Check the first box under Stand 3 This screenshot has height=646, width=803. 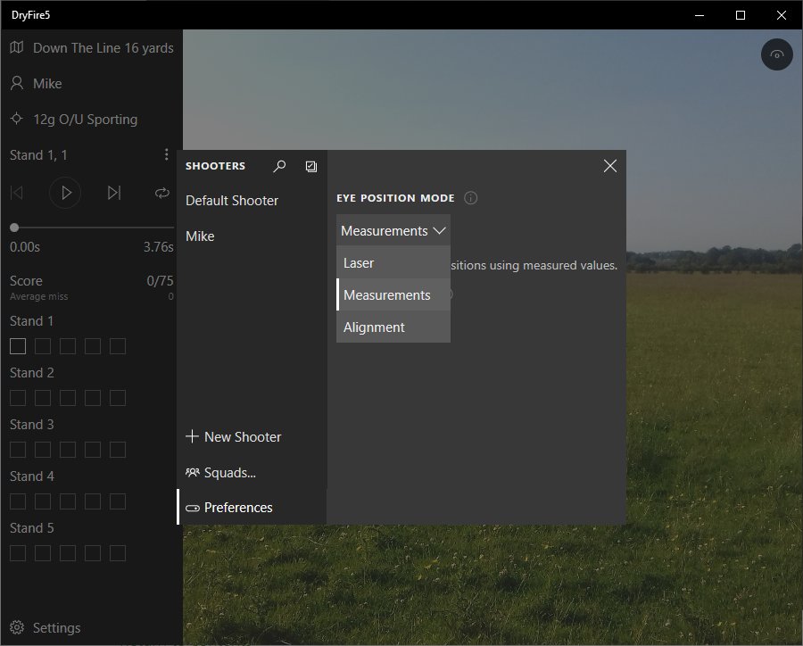[x=18, y=450]
